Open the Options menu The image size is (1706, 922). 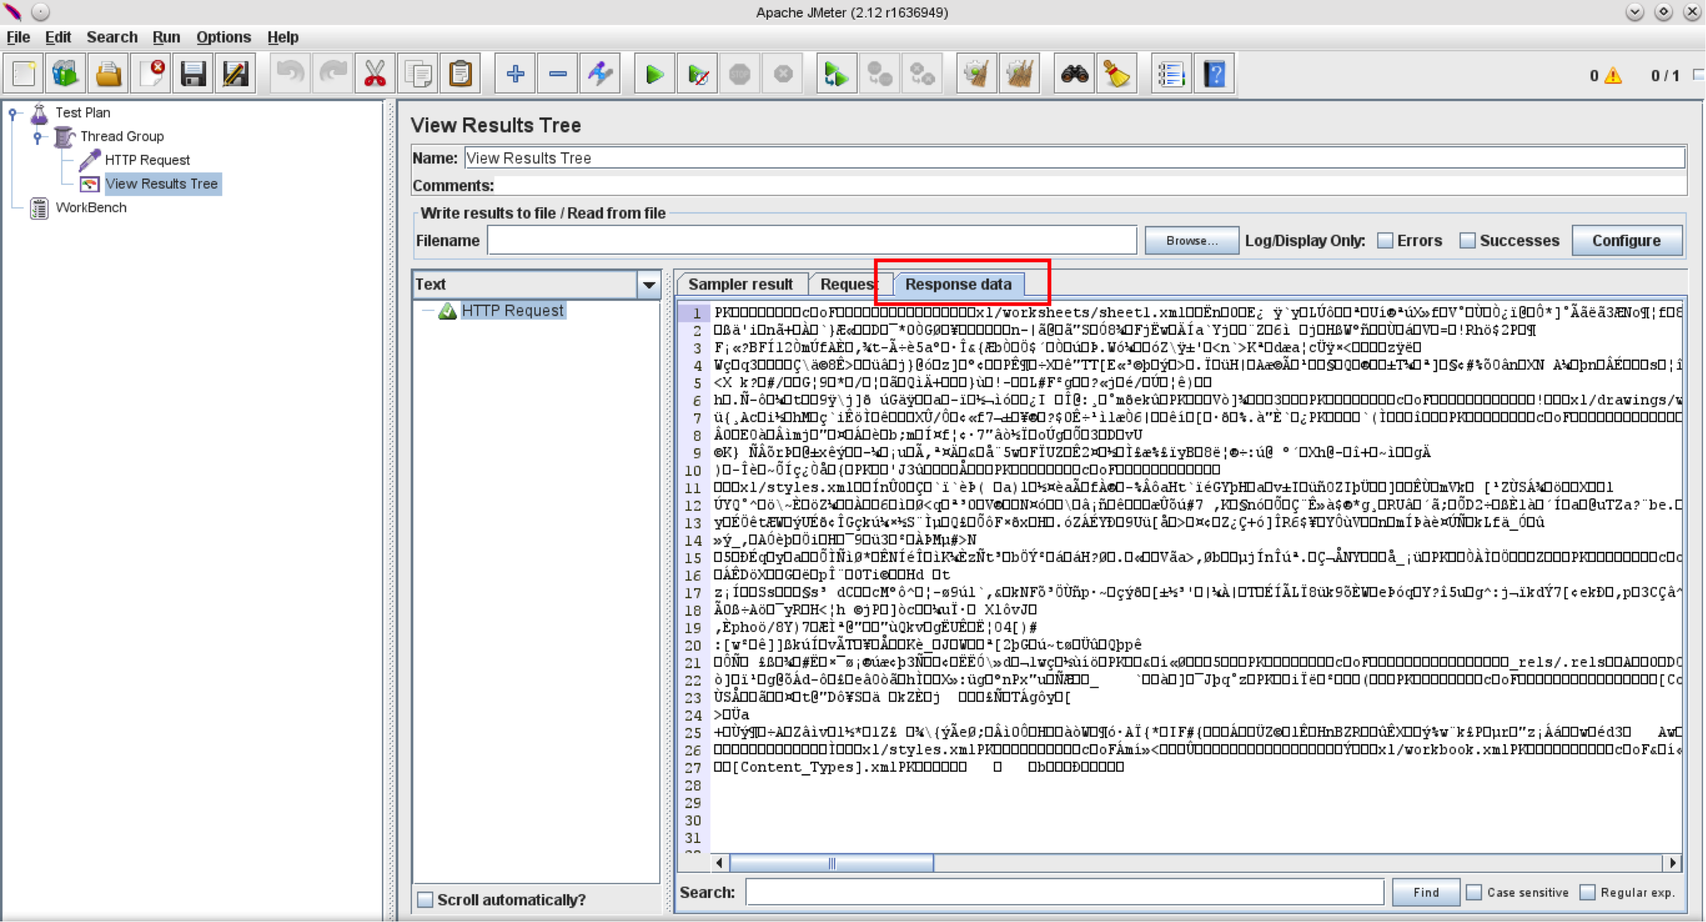[x=223, y=37]
